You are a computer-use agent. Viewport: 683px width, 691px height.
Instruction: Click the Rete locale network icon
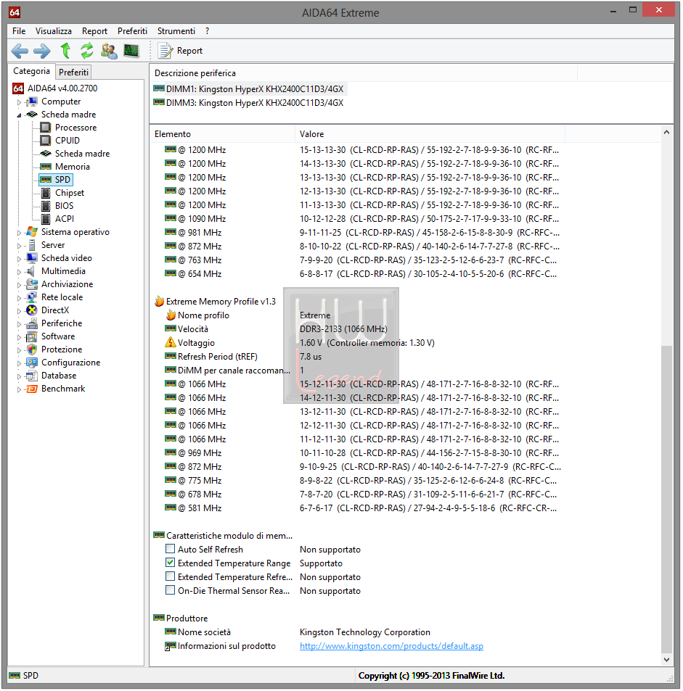point(32,297)
